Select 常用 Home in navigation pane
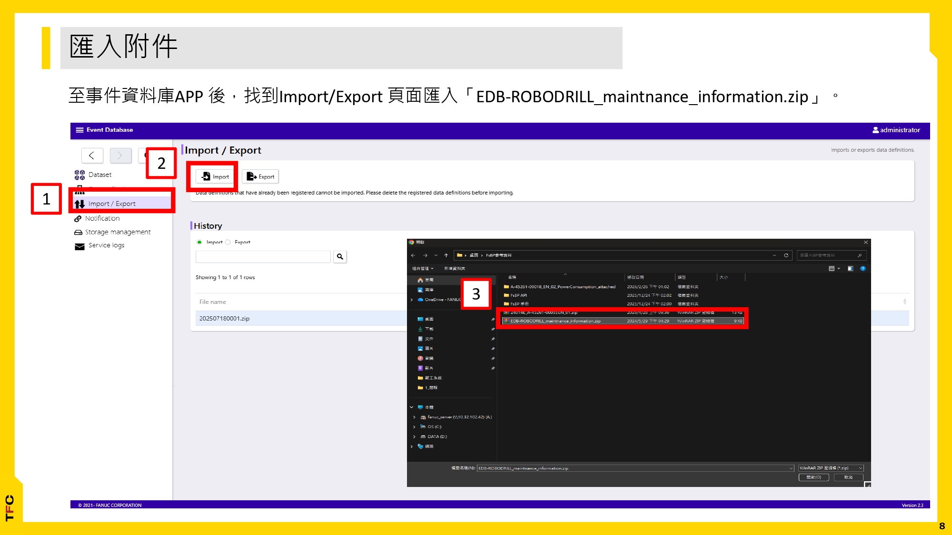 point(426,280)
